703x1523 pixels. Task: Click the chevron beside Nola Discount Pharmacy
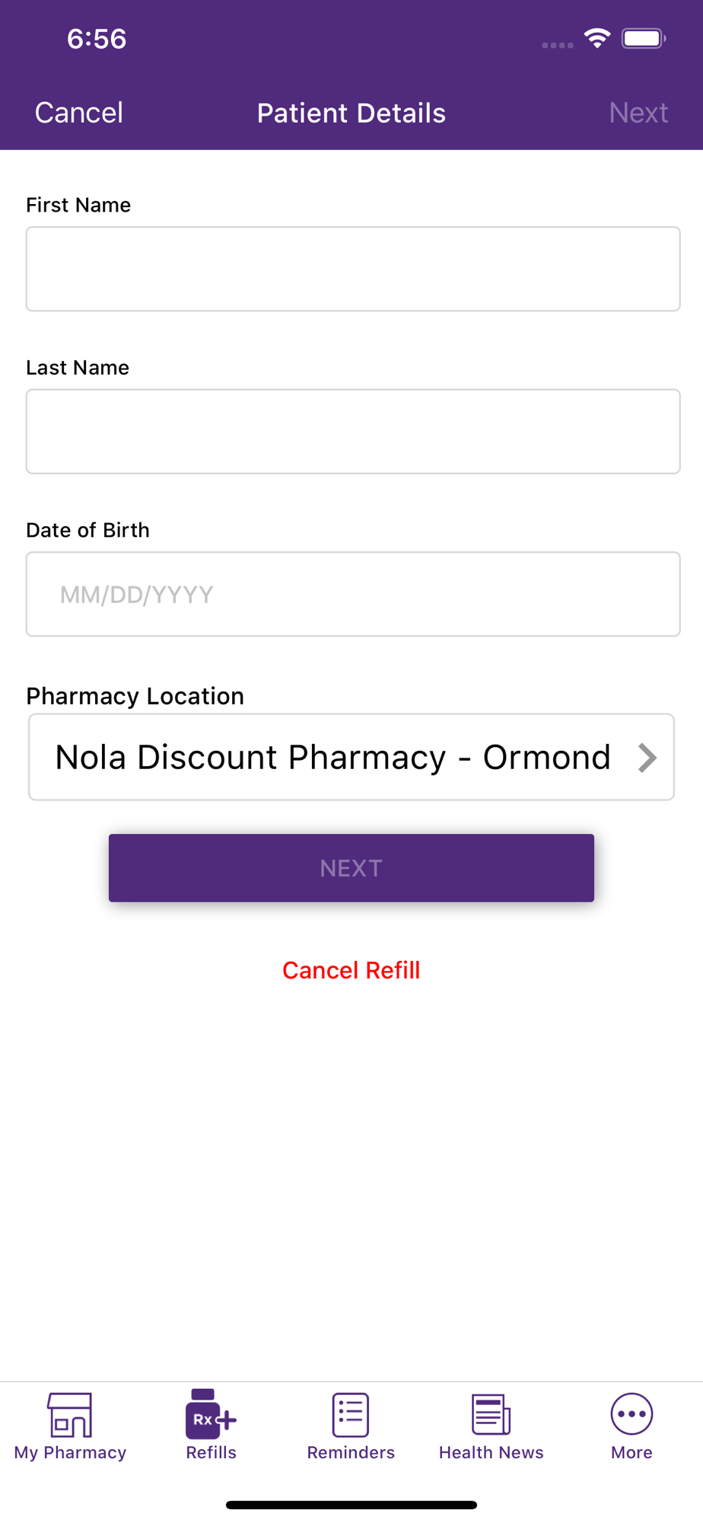(647, 758)
